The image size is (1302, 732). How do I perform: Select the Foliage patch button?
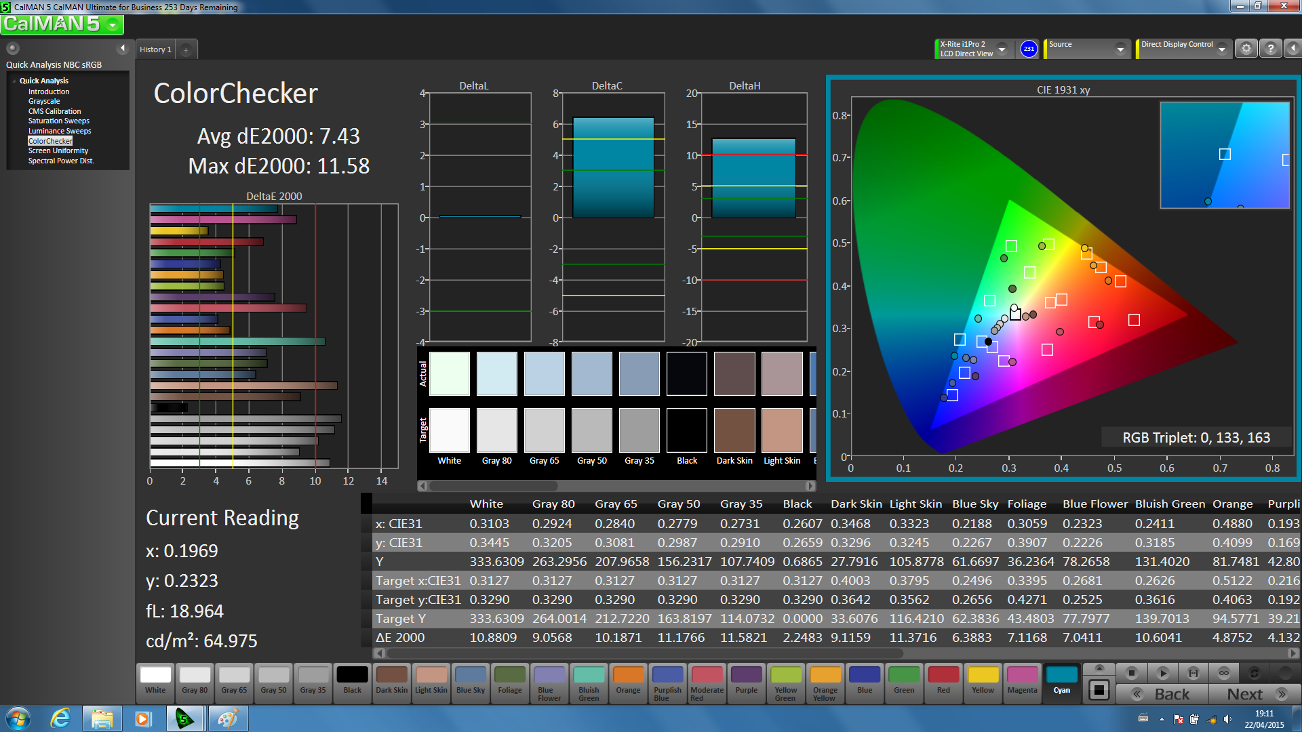(x=510, y=682)
